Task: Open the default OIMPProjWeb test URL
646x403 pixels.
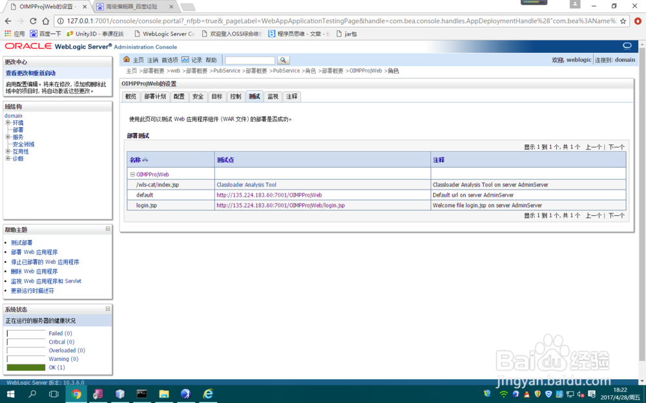Action: 269,195
